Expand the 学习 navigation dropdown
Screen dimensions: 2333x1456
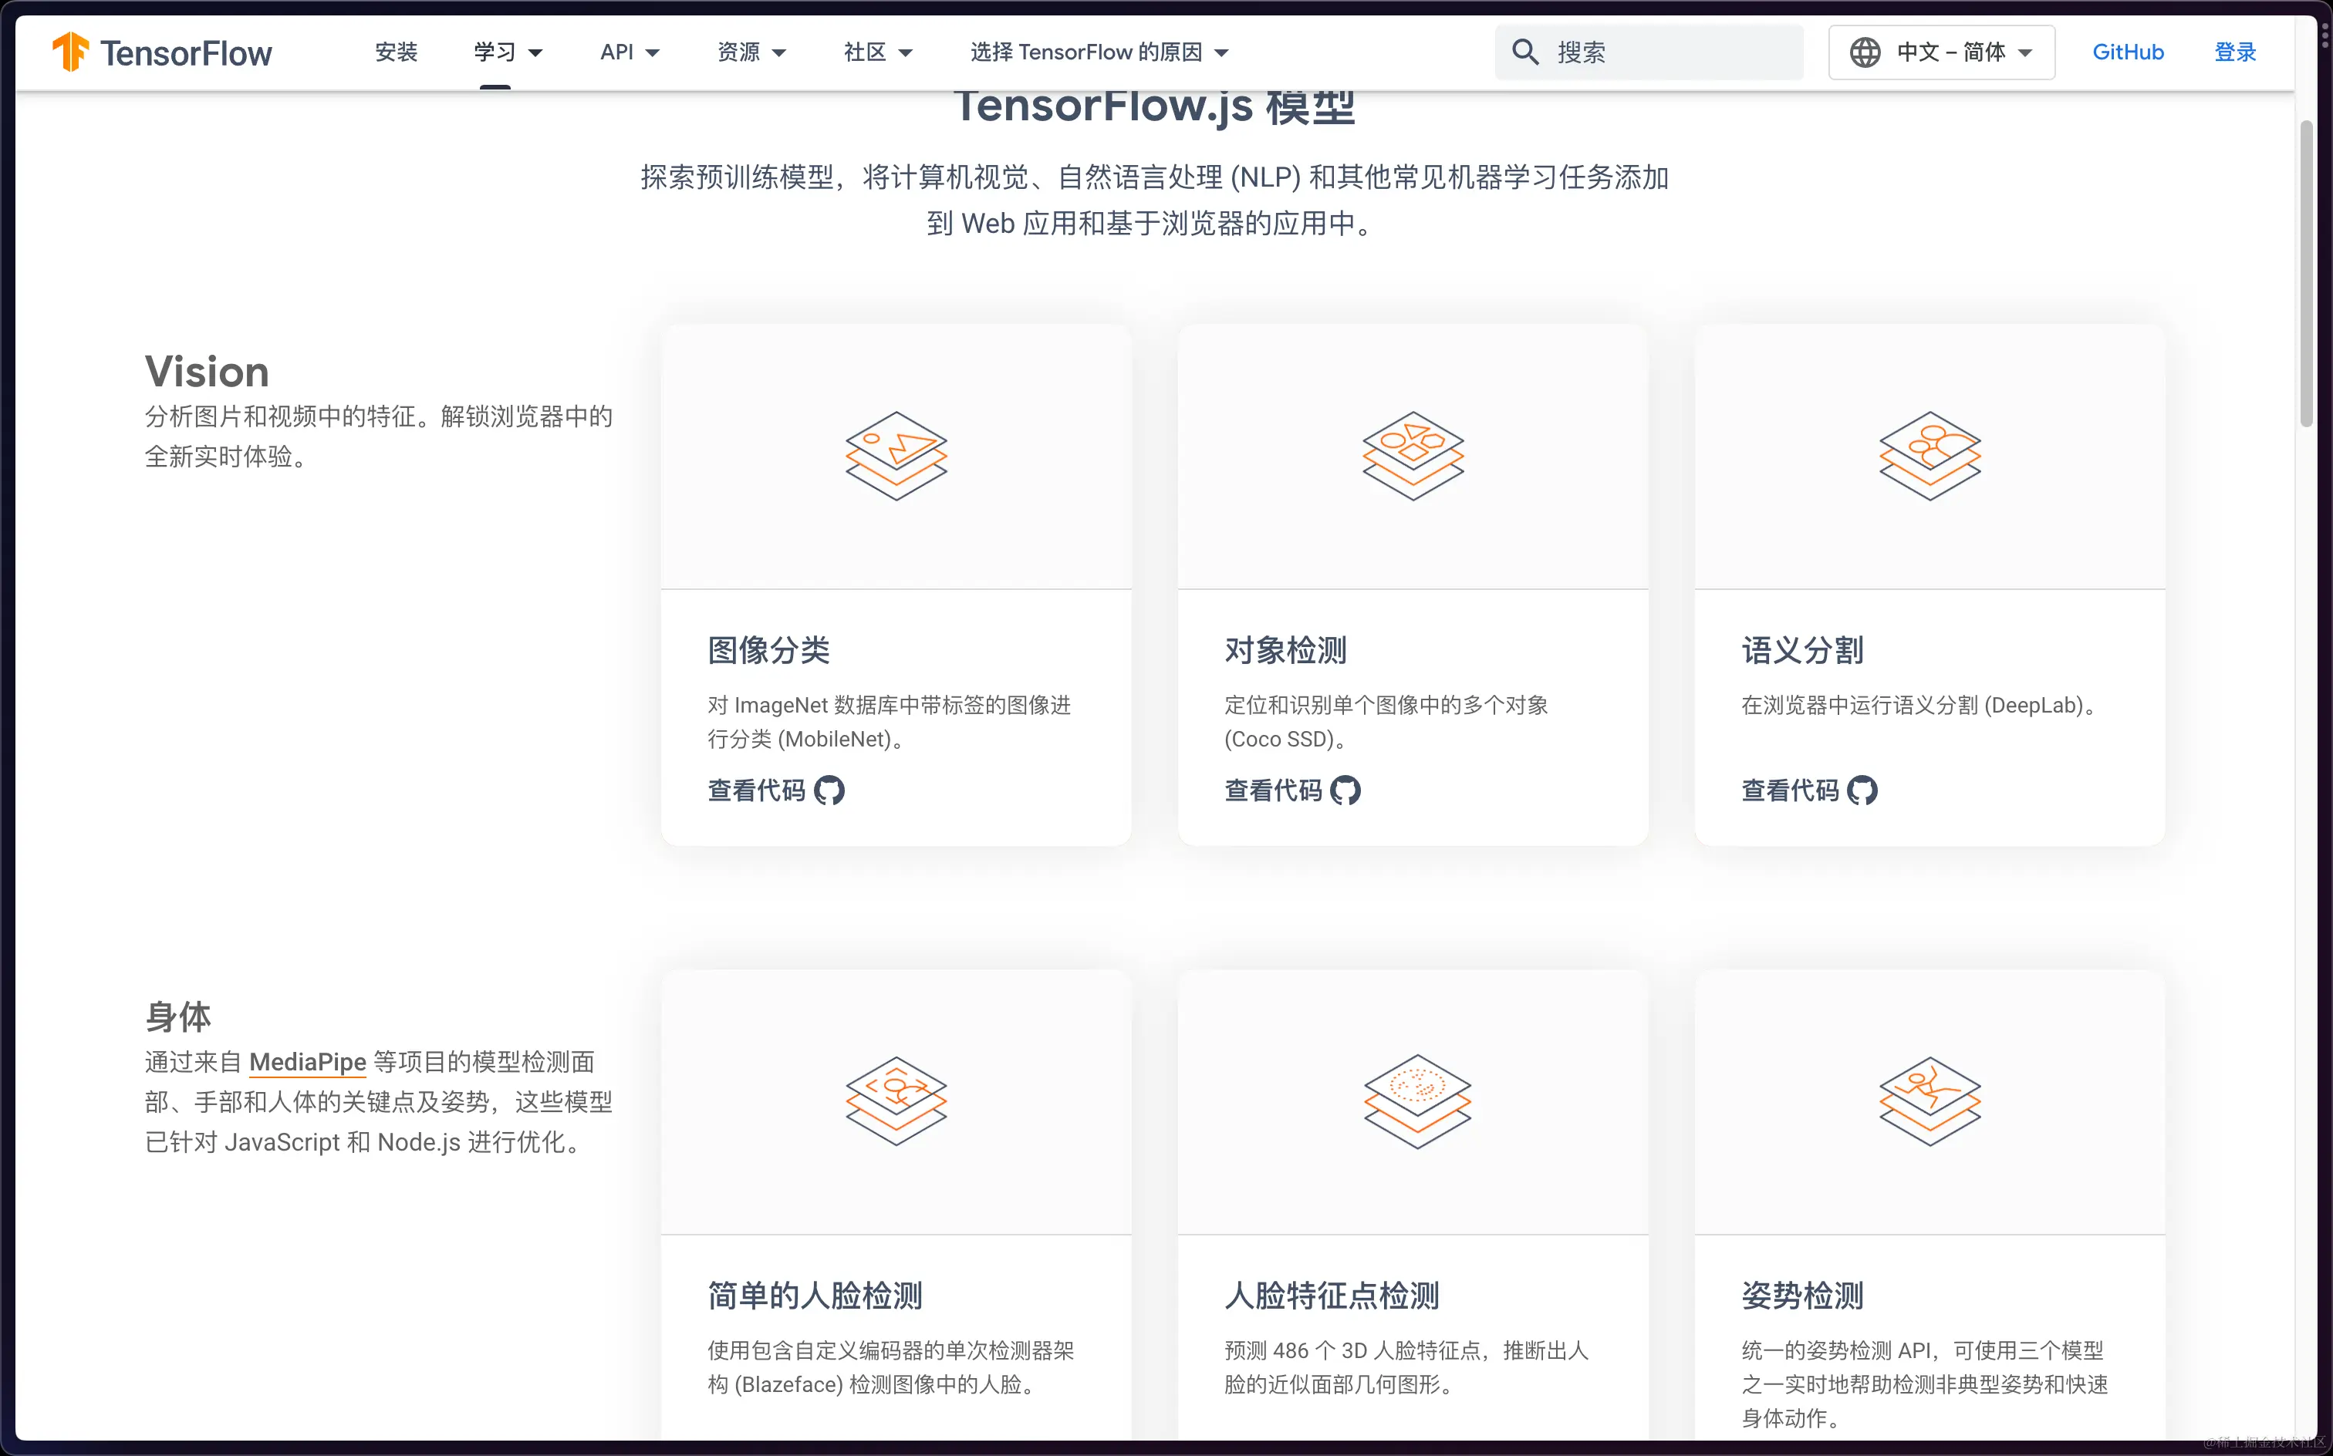point(508,52)
